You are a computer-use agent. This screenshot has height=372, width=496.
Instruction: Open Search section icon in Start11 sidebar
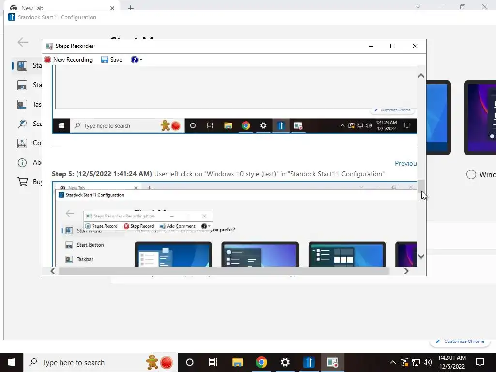pyautogui.click(x=22, y=124)
